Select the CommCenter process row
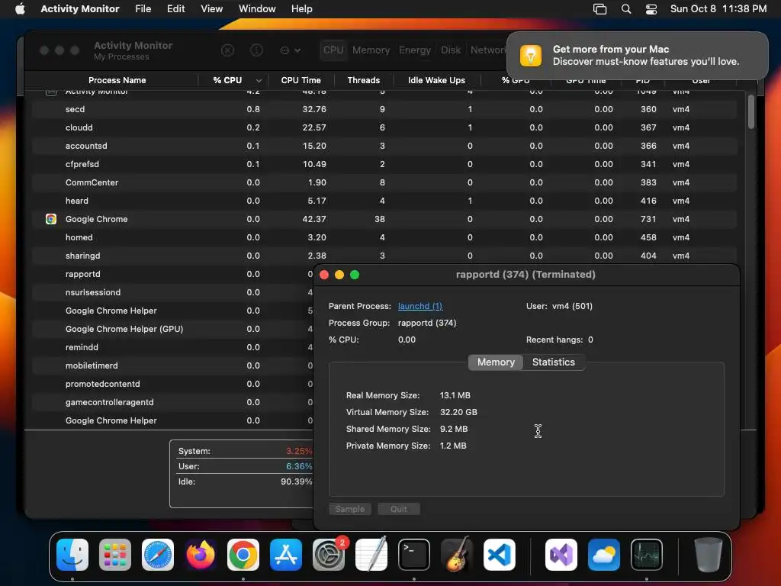This screenshot has width=781, height=586. point(384,182)
